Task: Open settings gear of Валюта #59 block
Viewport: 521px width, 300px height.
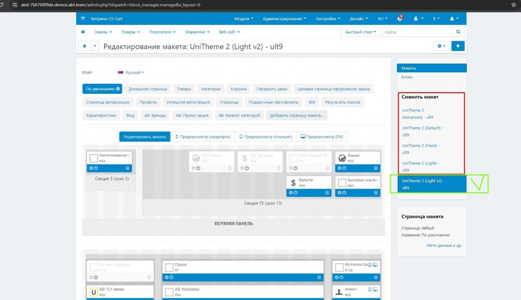Action: click(x=289, y=193)
